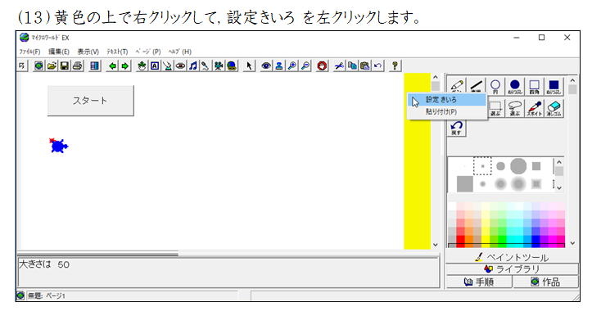Click the command center text area

[228, 272]
